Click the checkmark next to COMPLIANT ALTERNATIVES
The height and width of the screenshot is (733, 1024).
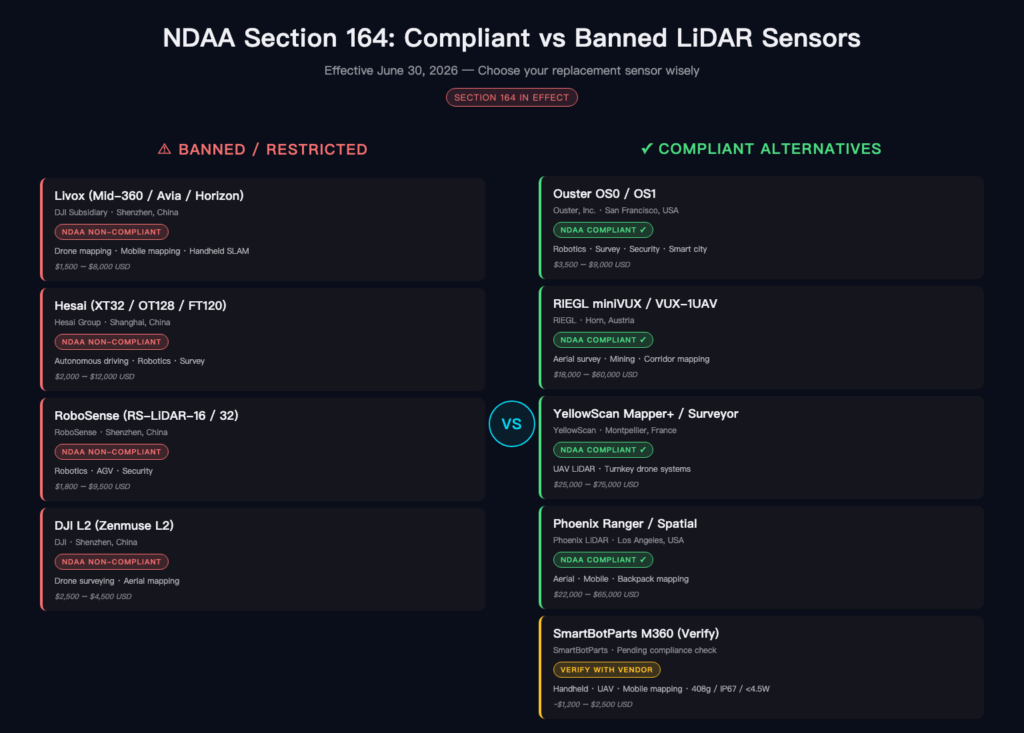pos(647,149)
